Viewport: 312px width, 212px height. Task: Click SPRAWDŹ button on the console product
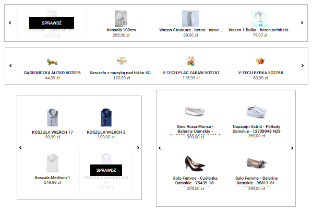pos(52,23)
